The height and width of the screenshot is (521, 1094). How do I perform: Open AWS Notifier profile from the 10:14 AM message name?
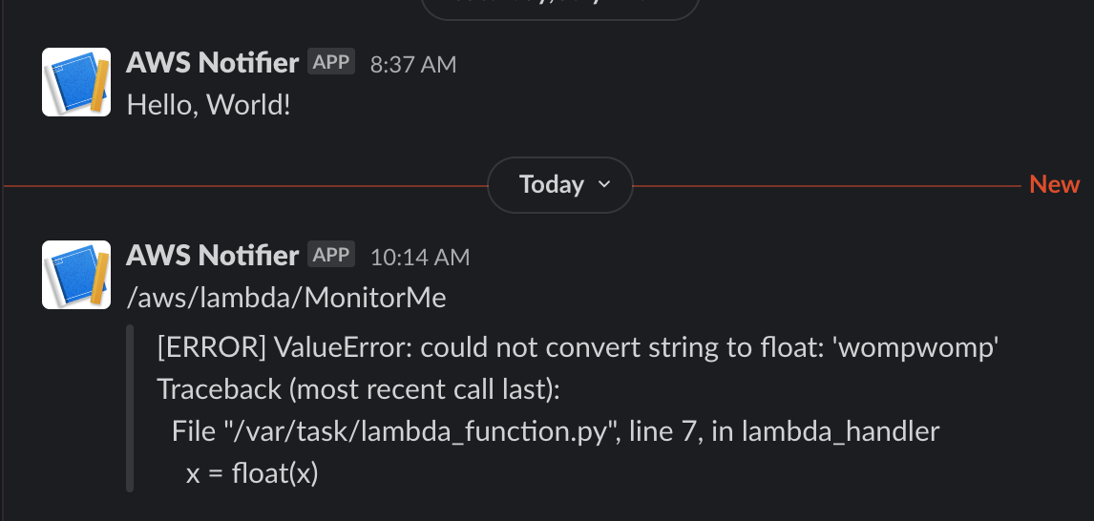coord(212,255)
